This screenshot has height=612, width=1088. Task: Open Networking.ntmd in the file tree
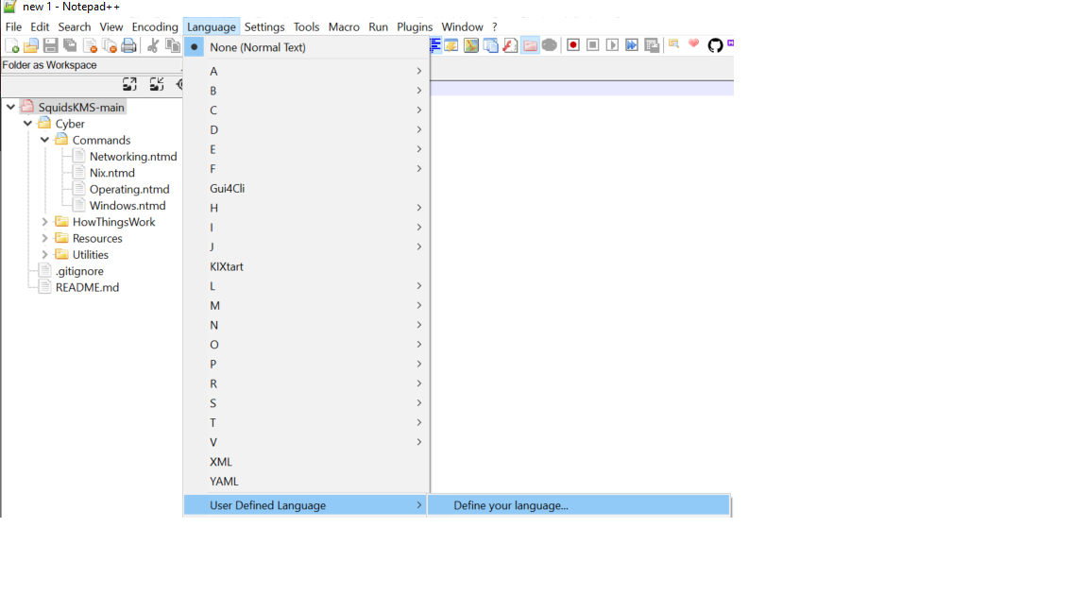(133, 157)
